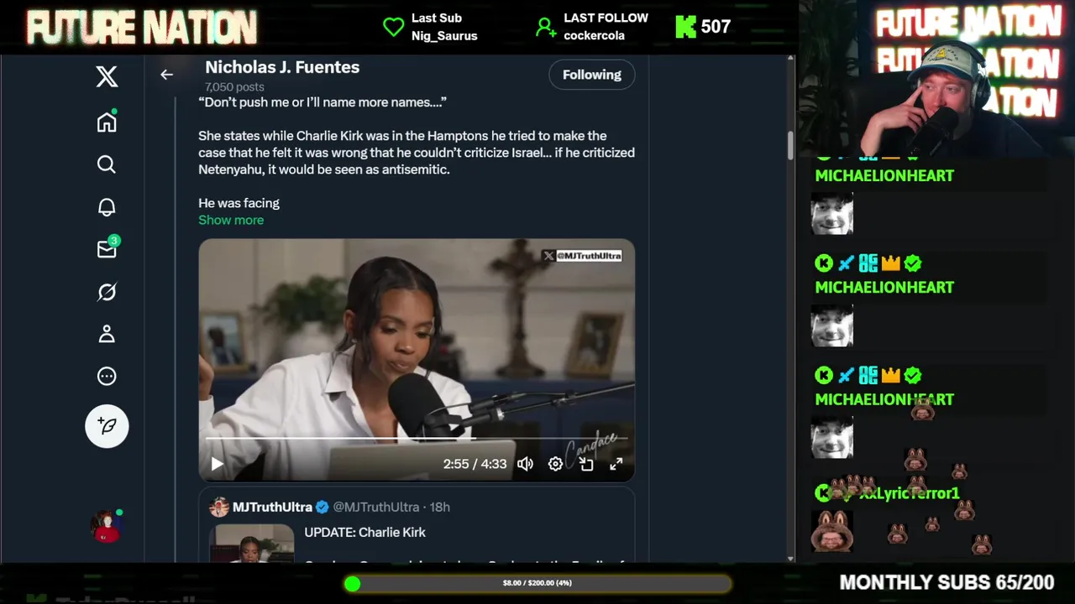
Task: Click the MONTHLY SUBS 65/200 counter
Action: click(x=947, y=582)
